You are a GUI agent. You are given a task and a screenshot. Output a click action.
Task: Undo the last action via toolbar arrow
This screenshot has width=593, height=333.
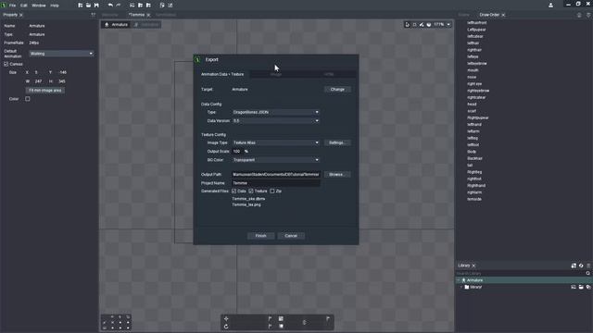pos(110,6)
